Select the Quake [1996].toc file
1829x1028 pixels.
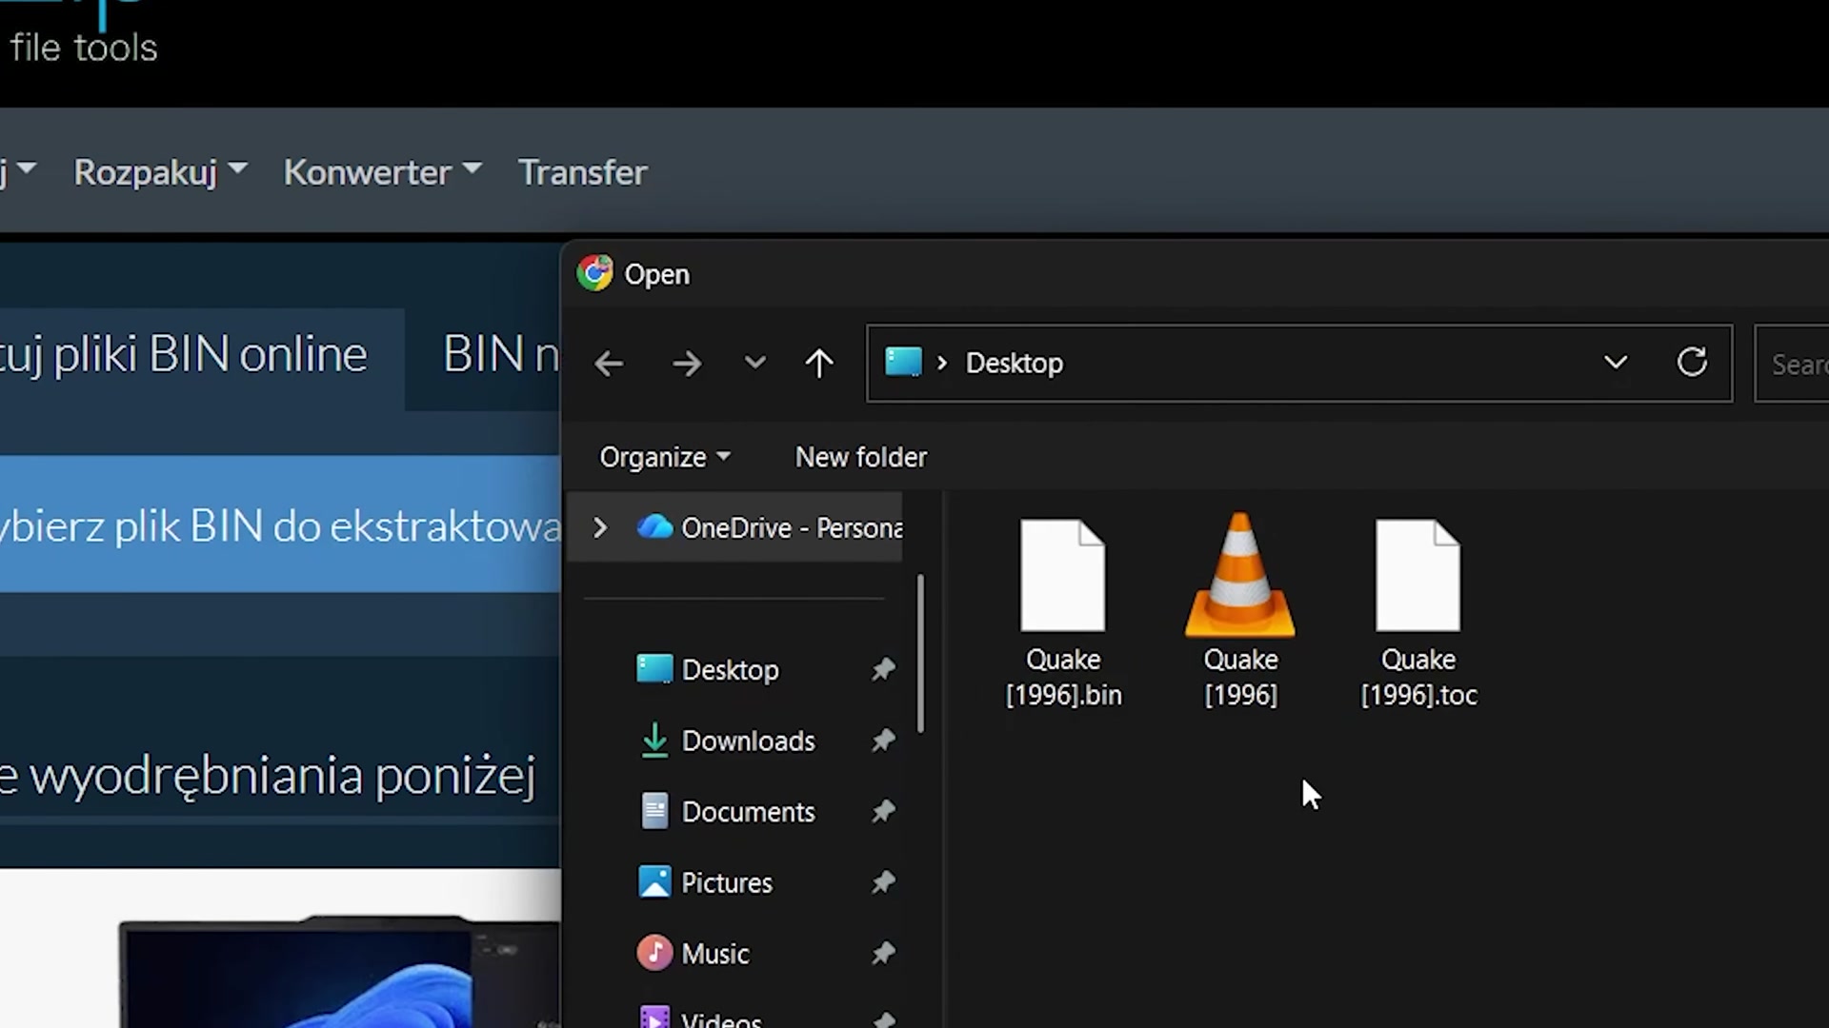[x=1418, y=611]
